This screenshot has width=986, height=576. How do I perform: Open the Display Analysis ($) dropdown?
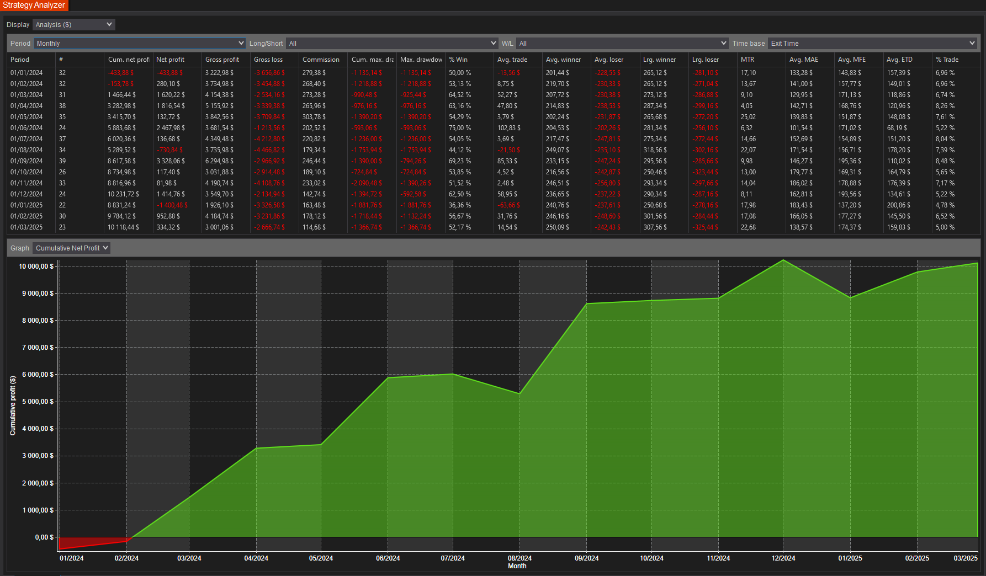pyautogui.click(x=73, y=25)
